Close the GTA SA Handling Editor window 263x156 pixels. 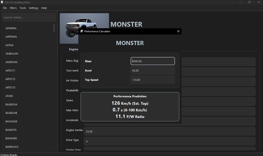(x=259, y=2)
